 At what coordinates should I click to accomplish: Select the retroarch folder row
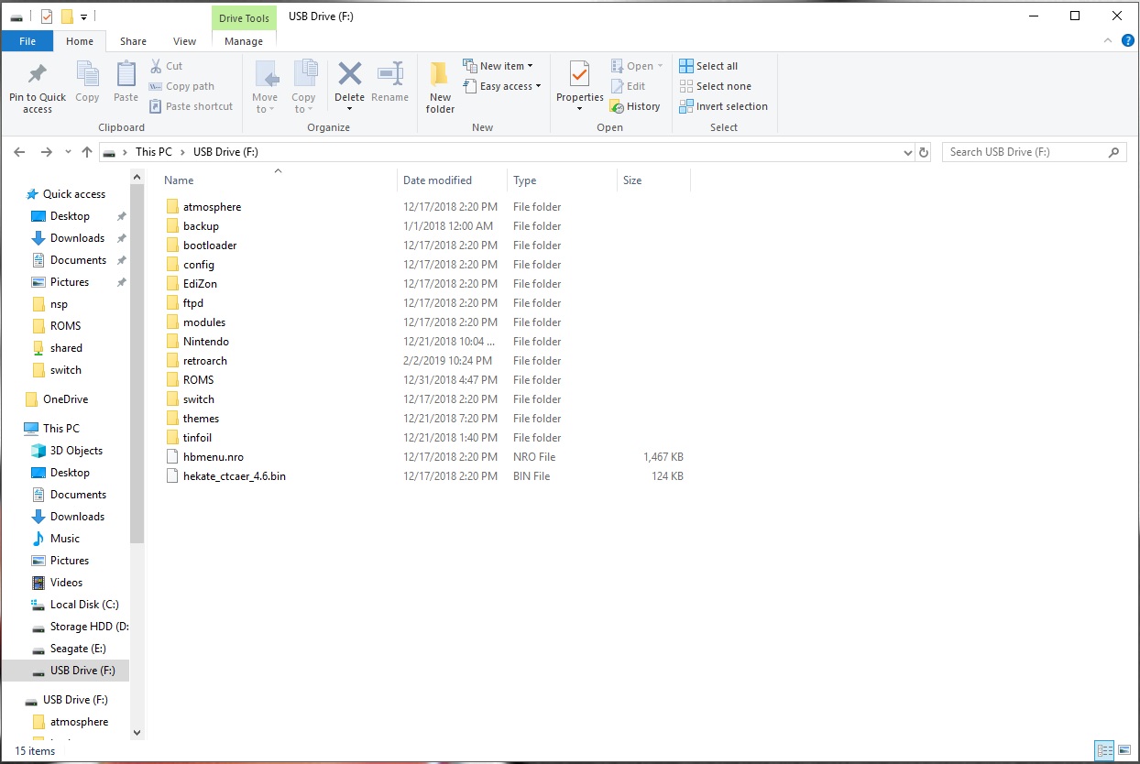coord(426,361)
